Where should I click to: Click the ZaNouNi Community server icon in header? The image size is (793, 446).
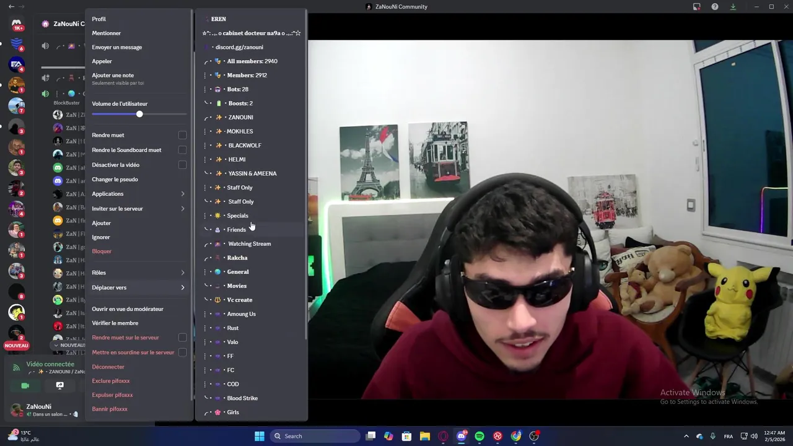click(x=45, y=24)
